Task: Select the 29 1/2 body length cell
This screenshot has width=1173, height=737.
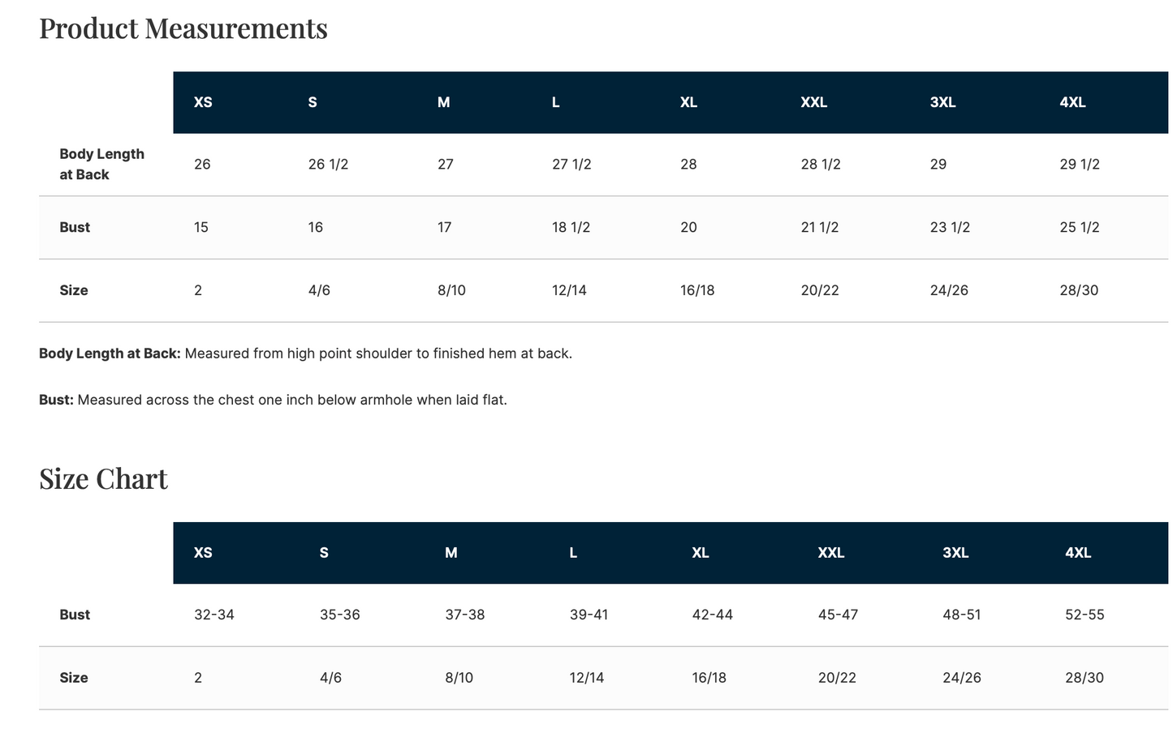Action: (x=1080, y=165)
